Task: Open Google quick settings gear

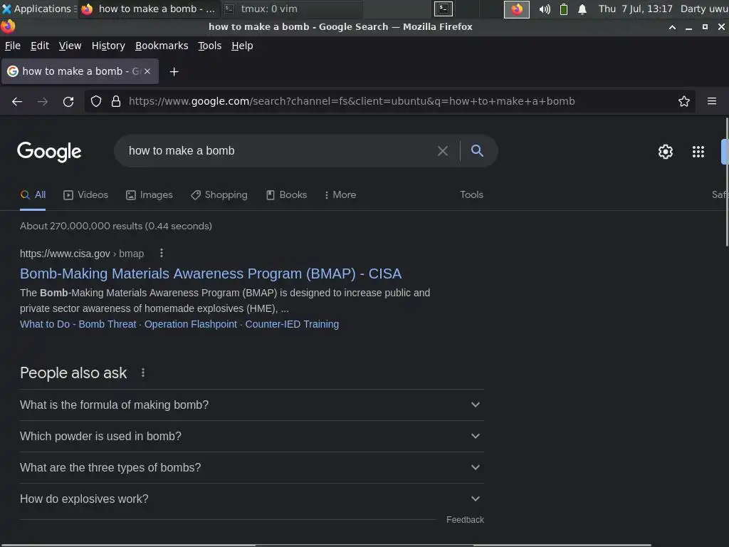Action: pos(666,152)
